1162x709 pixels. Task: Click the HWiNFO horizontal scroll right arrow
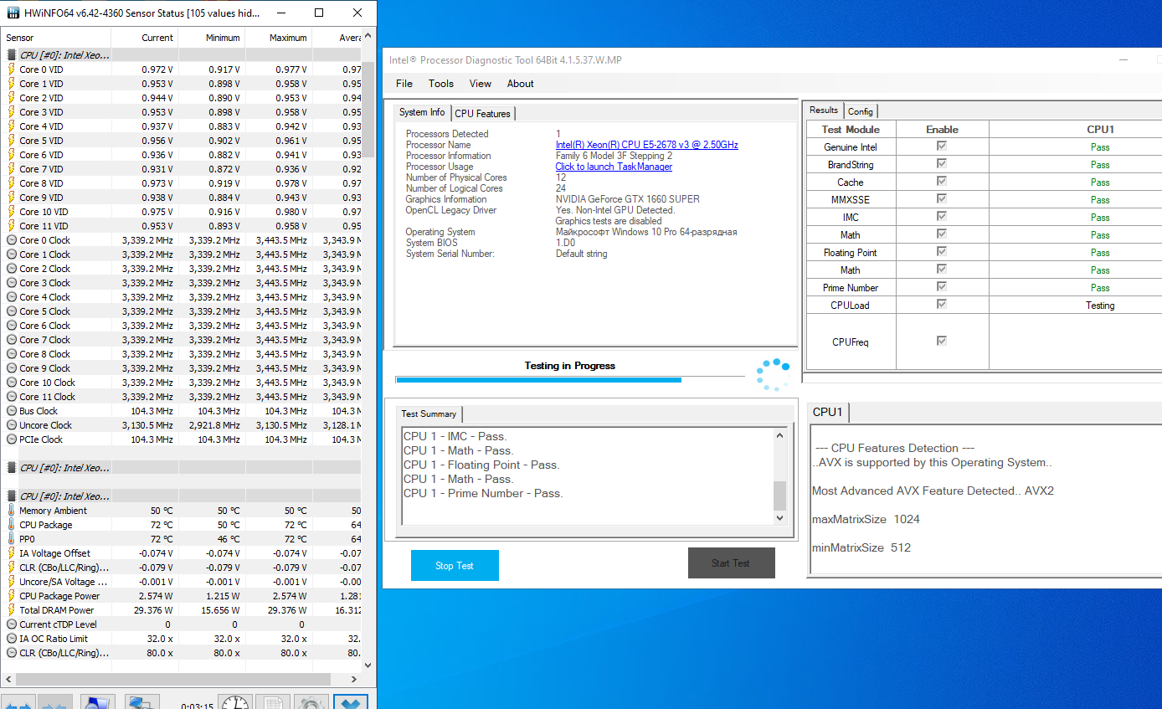[353, 679]
